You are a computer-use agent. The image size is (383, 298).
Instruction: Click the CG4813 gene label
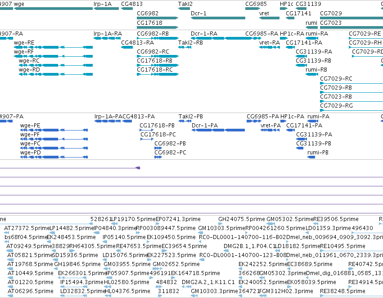[132, 4]
